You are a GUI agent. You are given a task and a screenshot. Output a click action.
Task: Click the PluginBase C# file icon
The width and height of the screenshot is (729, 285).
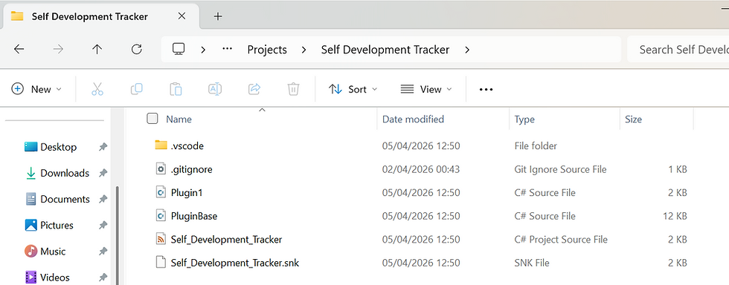pyautogui.click(x=161, y=216)
